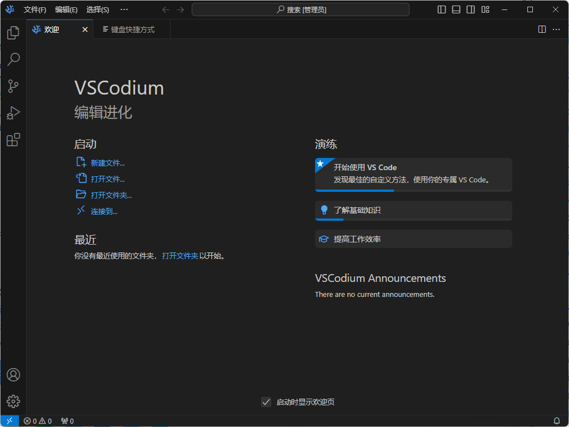Click progress bar under 了解基础知识
The image size is (569, 427).
413,219
